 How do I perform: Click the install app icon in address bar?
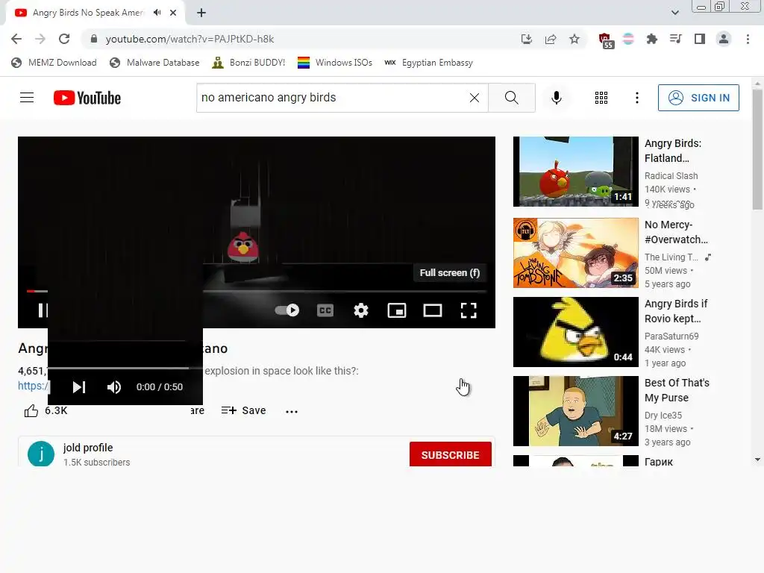point(526,39)
